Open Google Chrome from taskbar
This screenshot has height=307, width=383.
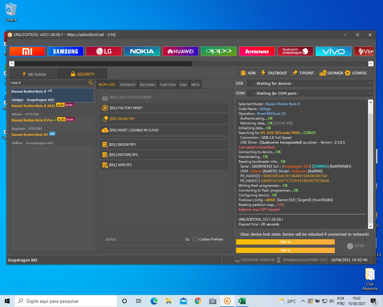click(x=198, y=301)
